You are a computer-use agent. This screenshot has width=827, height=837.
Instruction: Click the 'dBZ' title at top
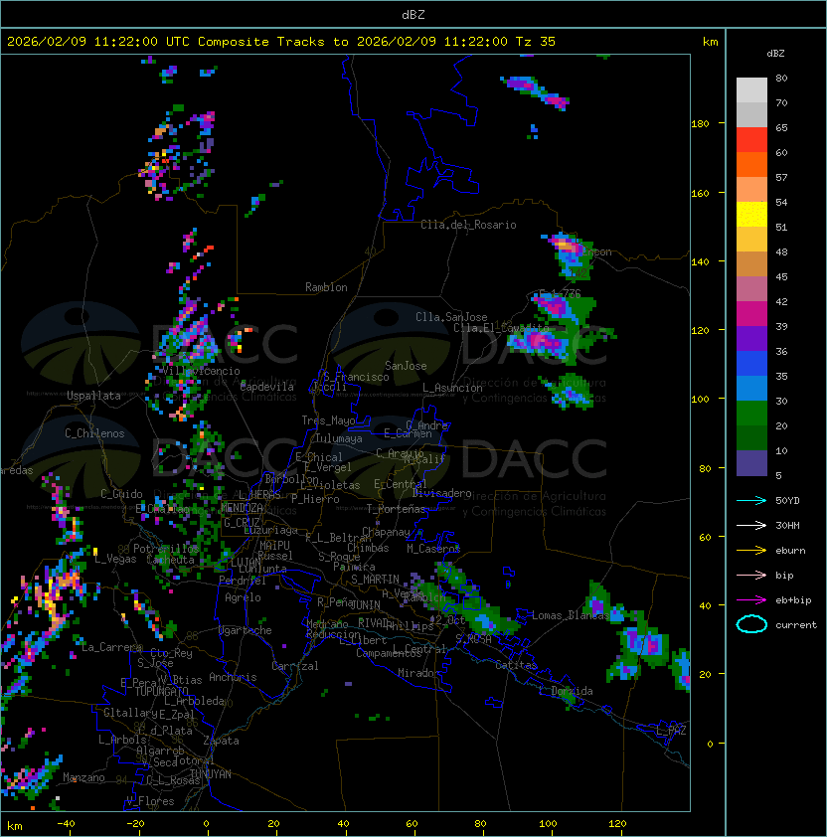pos(413,14)
